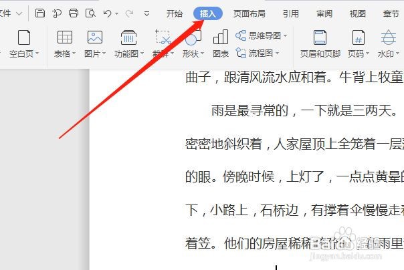404x270 pixels.
Task: Expand the 思维导图 dropdown arrow
Action: tap(285, 35)
